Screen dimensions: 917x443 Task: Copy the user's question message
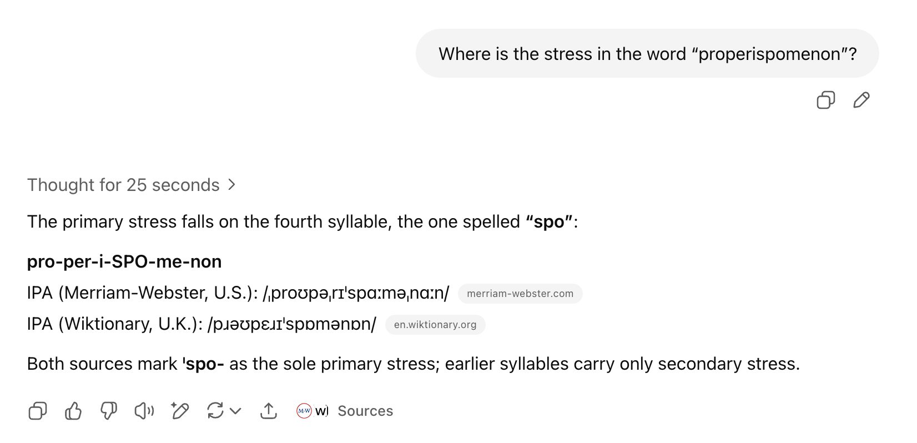pos(825,100)
